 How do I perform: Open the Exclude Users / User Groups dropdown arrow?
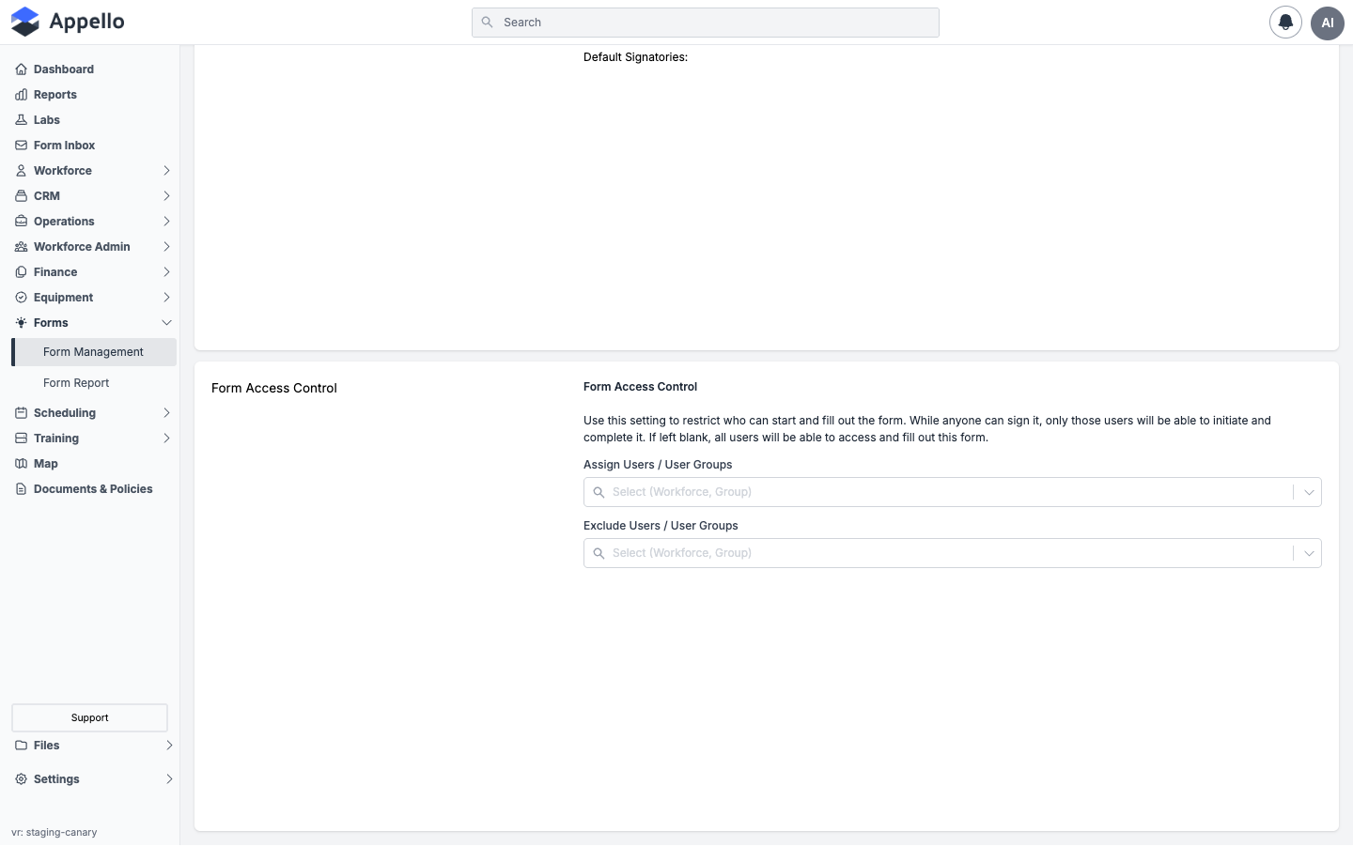1308,553
